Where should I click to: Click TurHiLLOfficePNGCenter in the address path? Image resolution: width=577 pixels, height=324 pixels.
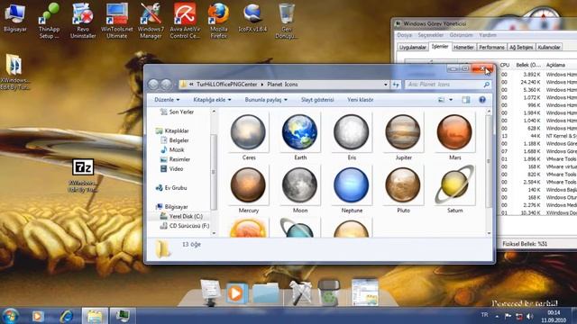(226, 85)
